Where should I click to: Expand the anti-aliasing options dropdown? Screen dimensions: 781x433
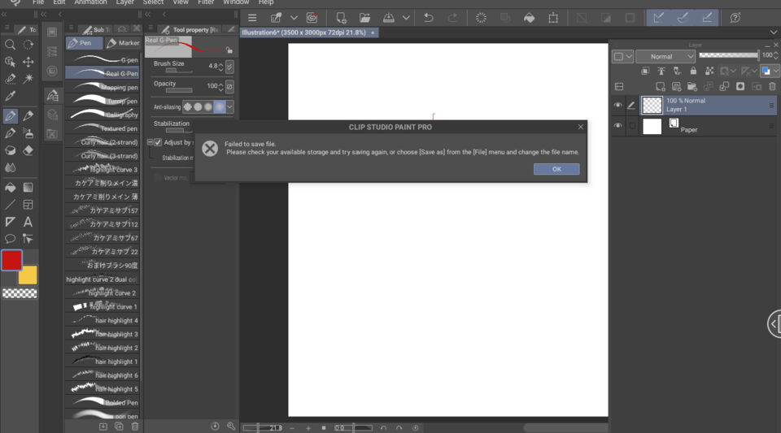click(x=229, y=106)
